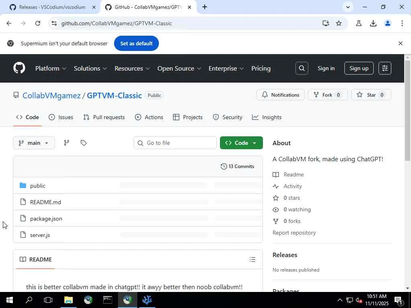Click the Sign in link
The height and width of the screenshot is (308, 411).
326,68
